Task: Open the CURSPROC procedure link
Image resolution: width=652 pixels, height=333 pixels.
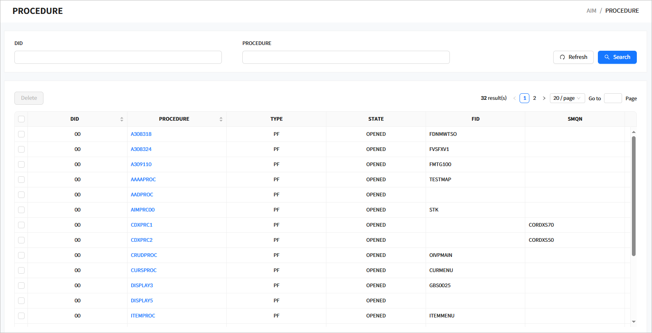Action: point(144,270)
